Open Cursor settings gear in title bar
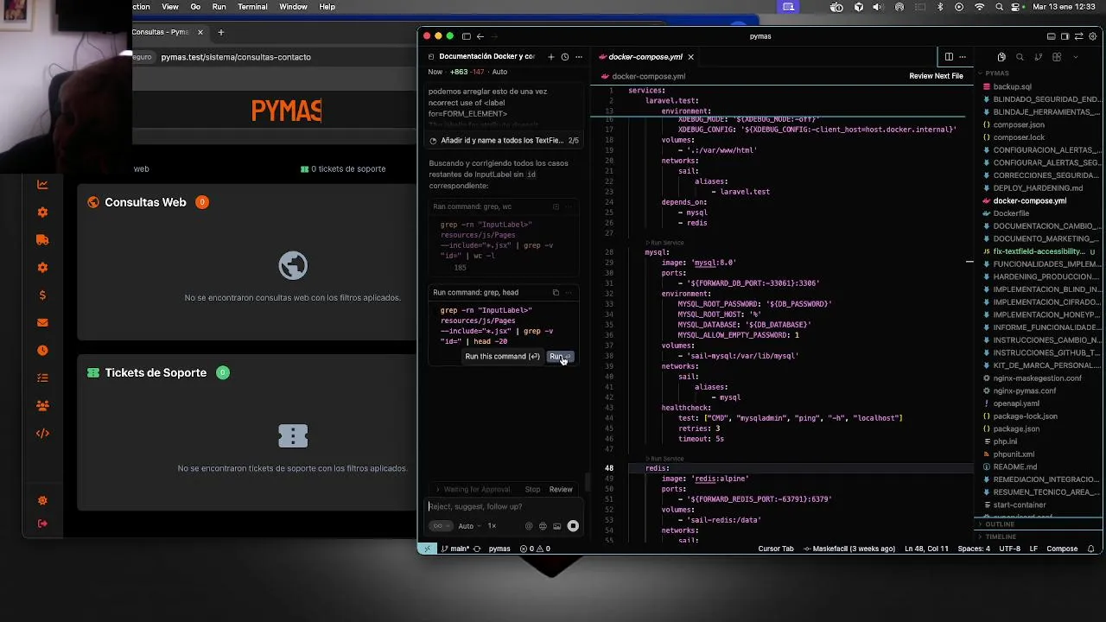The height and width of the screenshot is (622, 1106). [1093, 36]
